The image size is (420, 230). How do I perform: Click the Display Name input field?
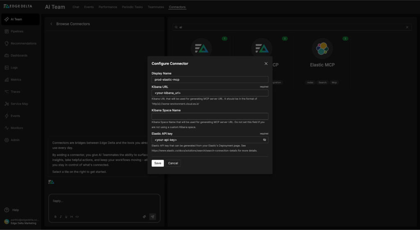point(210,80)
